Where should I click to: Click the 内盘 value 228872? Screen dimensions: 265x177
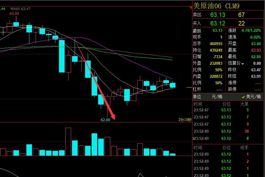[x=216, y=76]
